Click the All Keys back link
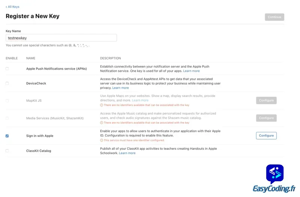The image size is (300, 197). [x=13, y=7]
